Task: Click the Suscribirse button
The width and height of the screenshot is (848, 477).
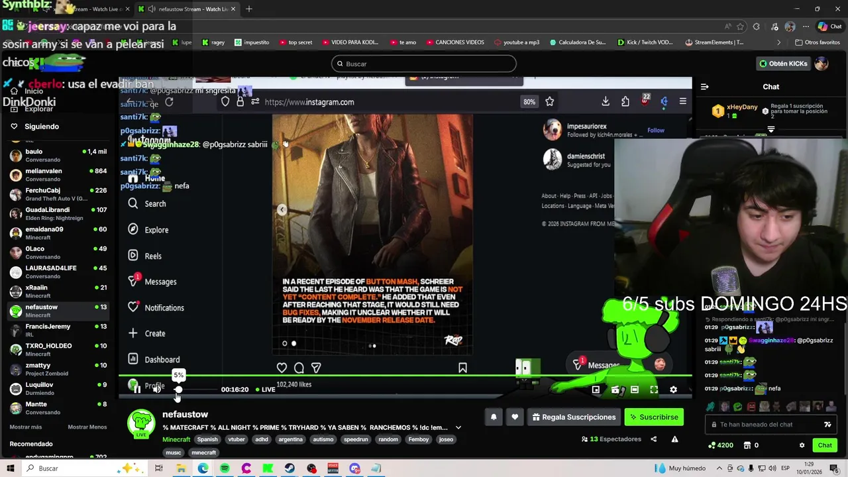Action: point(654,417)
